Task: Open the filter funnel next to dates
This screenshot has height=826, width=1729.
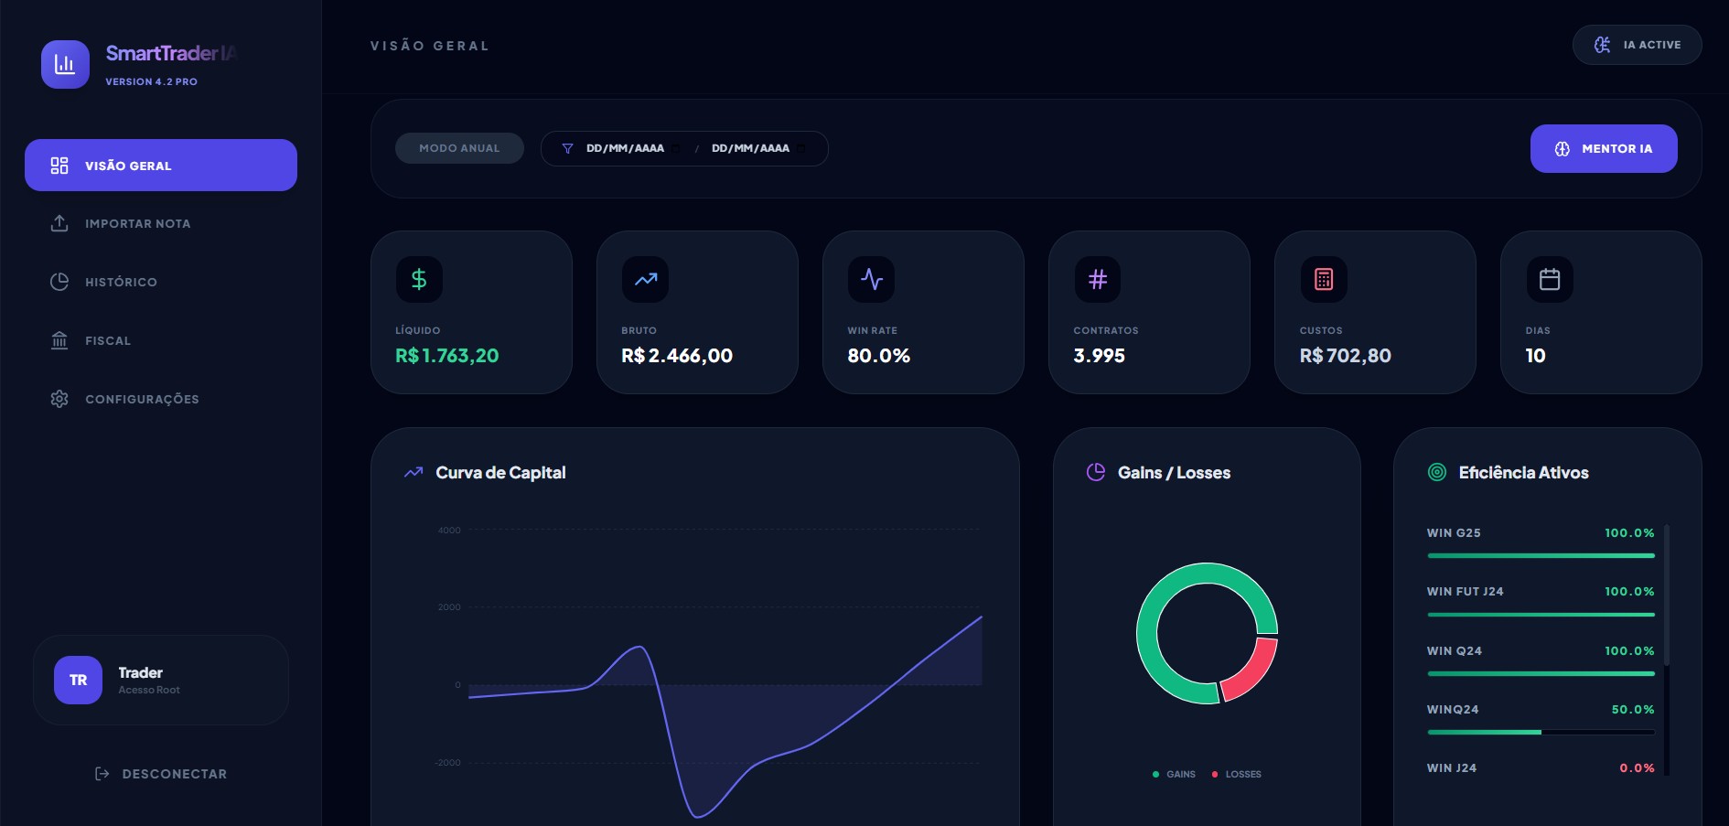Action: (568, 148)
